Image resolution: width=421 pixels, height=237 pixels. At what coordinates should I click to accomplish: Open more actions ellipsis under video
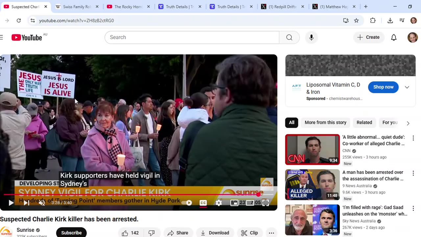[271, 233]
